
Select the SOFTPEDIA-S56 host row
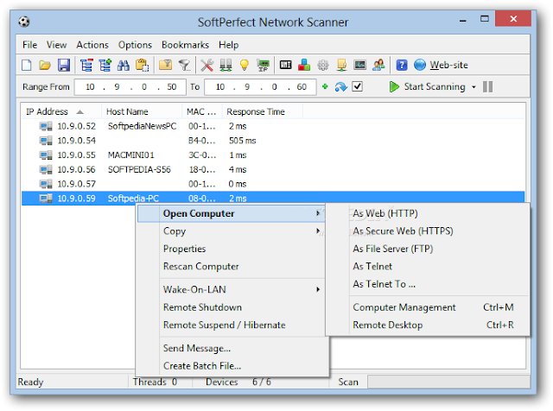[273, 169]
